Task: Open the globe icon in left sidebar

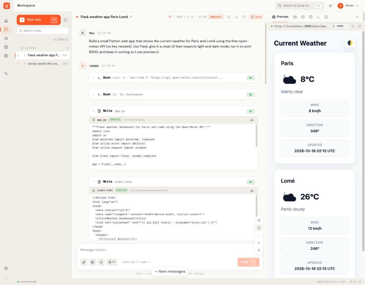Action: (x=6, y=56)
